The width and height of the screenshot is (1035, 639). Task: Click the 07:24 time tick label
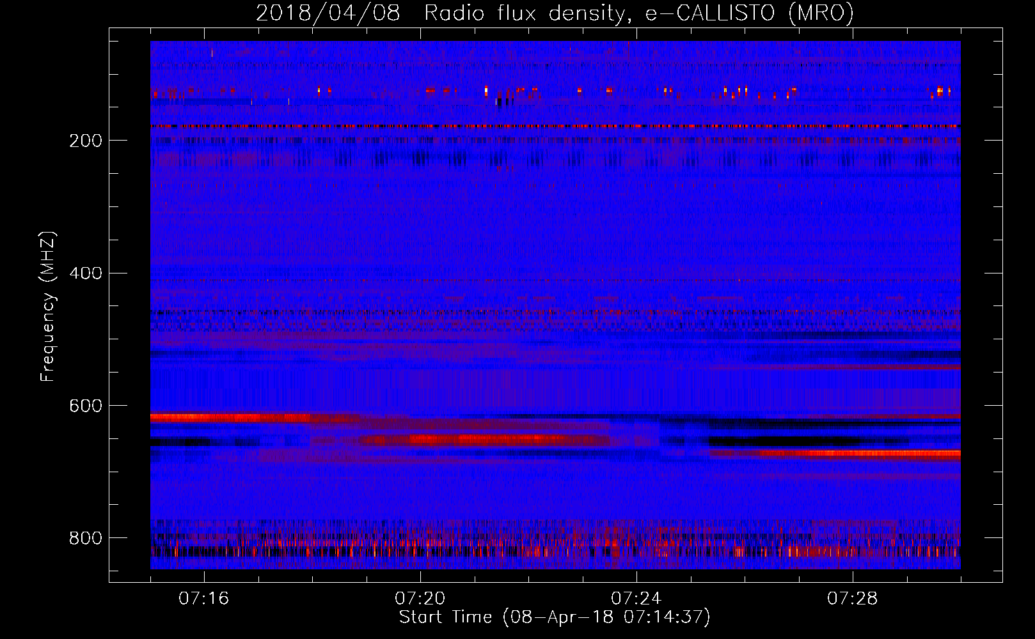[636, 599]
